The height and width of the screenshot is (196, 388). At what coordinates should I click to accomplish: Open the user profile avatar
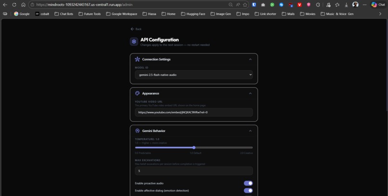[355, 5]
